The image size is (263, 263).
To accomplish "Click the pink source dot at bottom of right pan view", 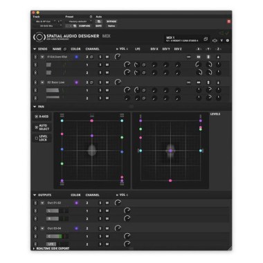I will point(170,181).
